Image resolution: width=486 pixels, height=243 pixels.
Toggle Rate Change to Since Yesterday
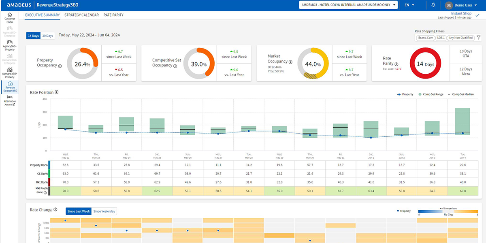[x=104, y=211]
